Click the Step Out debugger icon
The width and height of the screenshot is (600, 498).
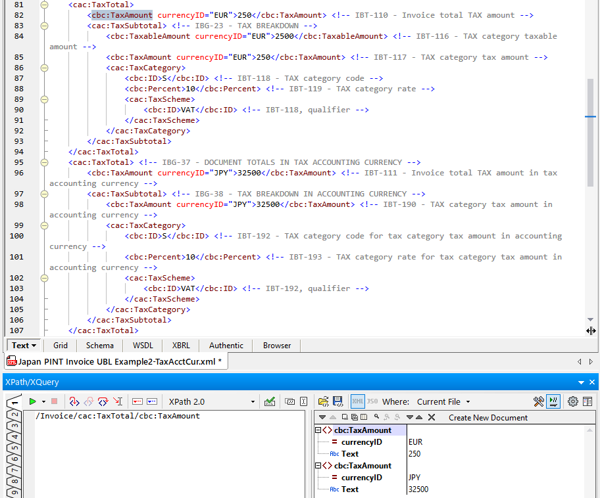[x=89, y=401]
